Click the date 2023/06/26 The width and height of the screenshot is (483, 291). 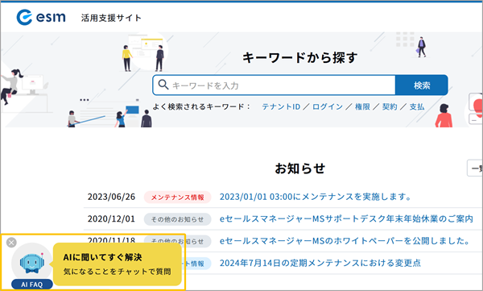(x=111, y=197)
